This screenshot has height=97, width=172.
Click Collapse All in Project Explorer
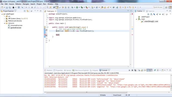25,11
